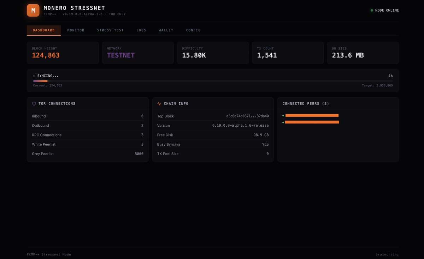The width and height of the screenshot is (424, 259).
Task: Click the TX Count value 1,541
Action: coord(267,55)
